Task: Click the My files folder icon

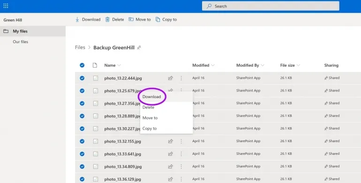Action: pos(6,31)
